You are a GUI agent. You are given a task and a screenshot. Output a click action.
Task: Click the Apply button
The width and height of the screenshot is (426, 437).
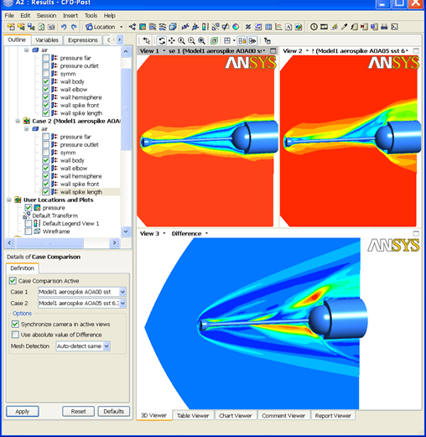coord(23,411)
